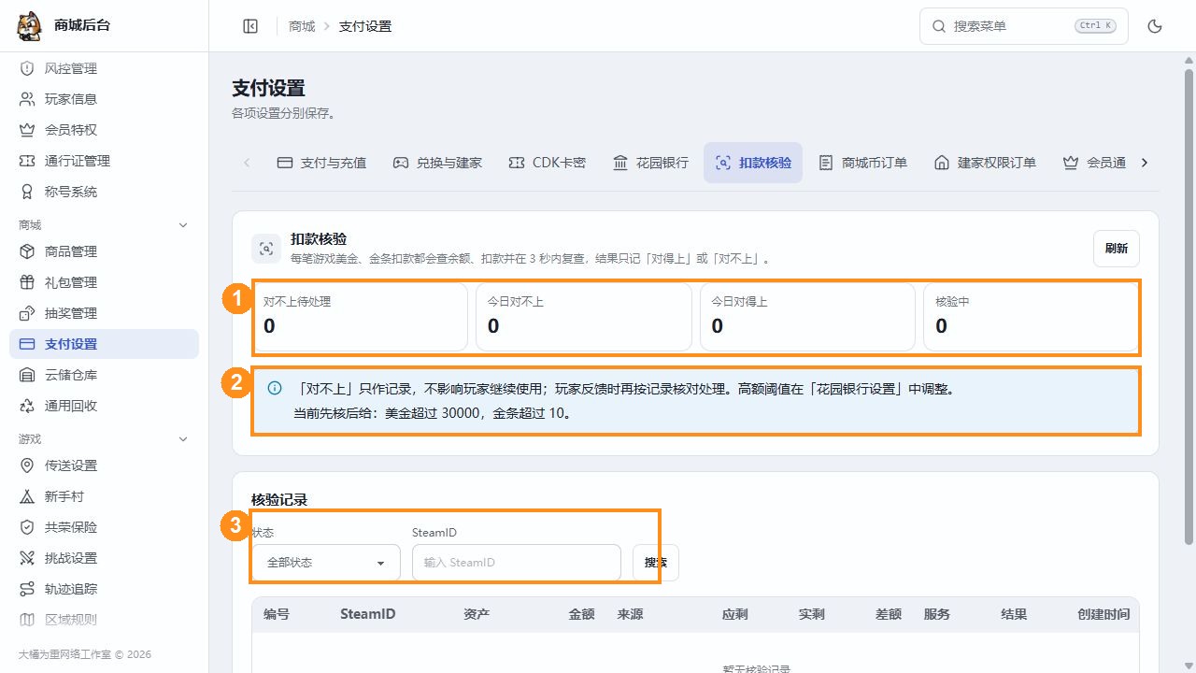
Task: Switch to 兑换与建家 tab
Action: point(437,163)
